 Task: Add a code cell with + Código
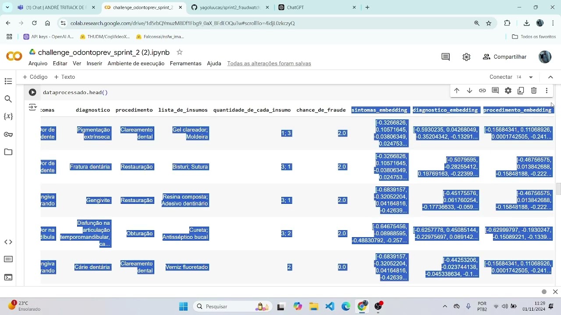tap(35, 77)
